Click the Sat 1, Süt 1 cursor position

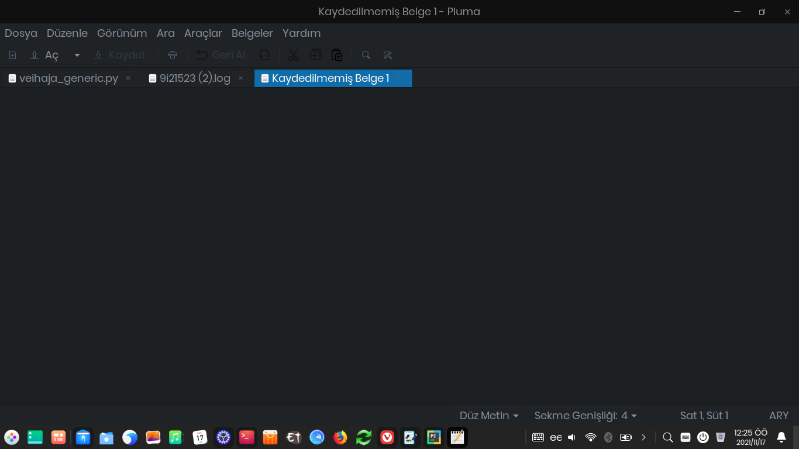(704, 416)
